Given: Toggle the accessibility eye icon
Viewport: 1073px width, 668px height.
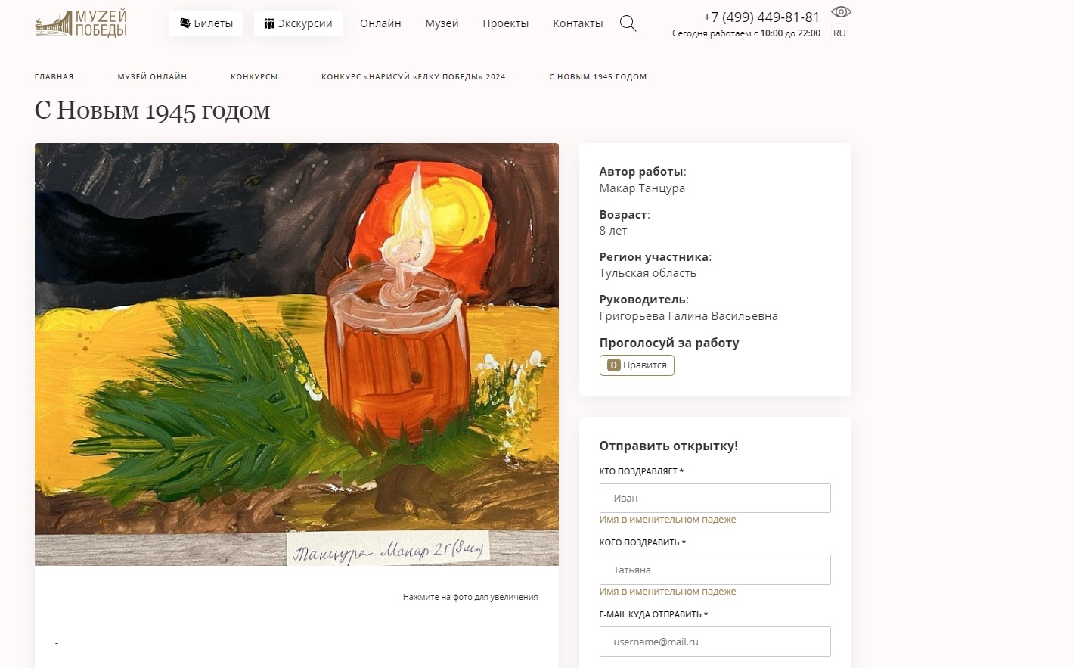Looking at the screenshot, I should click(x=841, y=11).
